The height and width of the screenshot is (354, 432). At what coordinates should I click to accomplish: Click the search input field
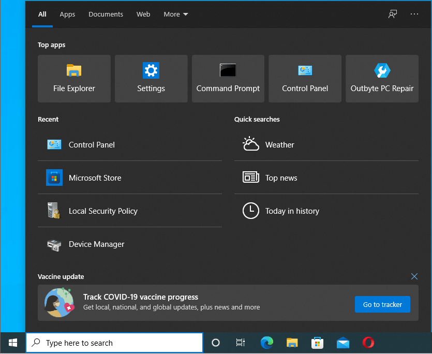click(114, 343)
